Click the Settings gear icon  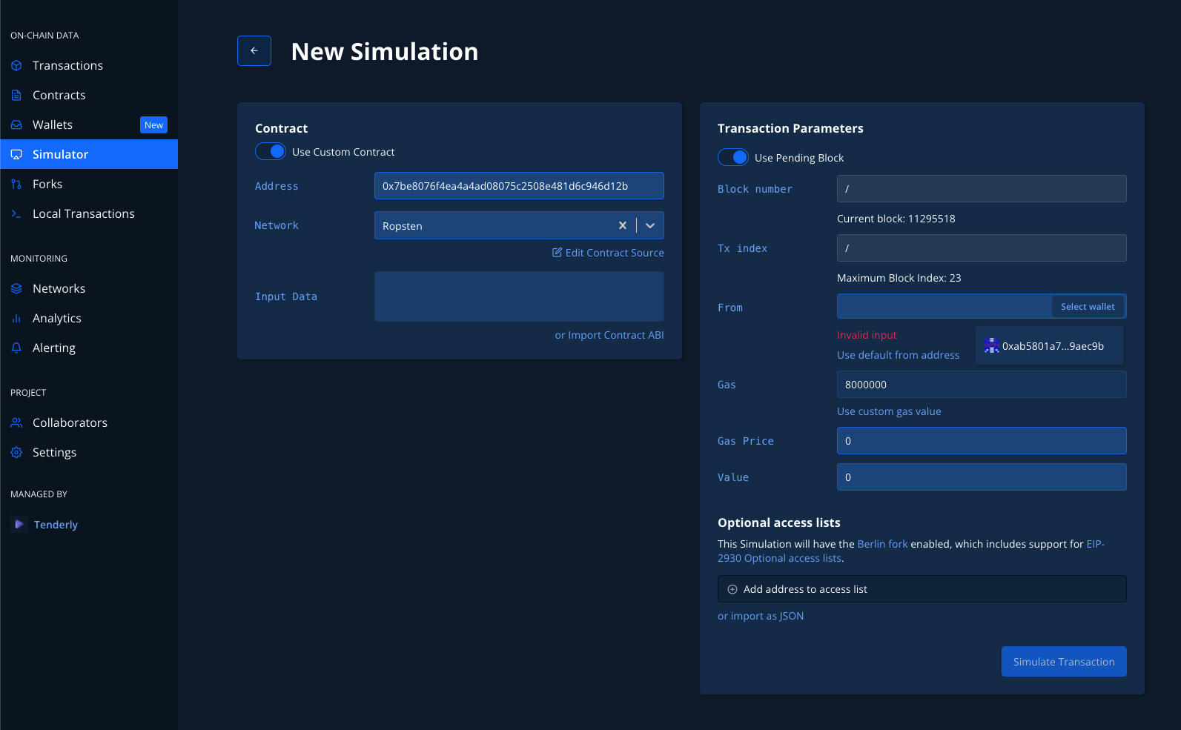16,452
